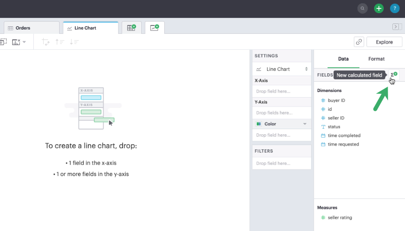This screenshot has width=405, height=231.
Task: Select the time completed dimension field
Action: click(344, 135)
